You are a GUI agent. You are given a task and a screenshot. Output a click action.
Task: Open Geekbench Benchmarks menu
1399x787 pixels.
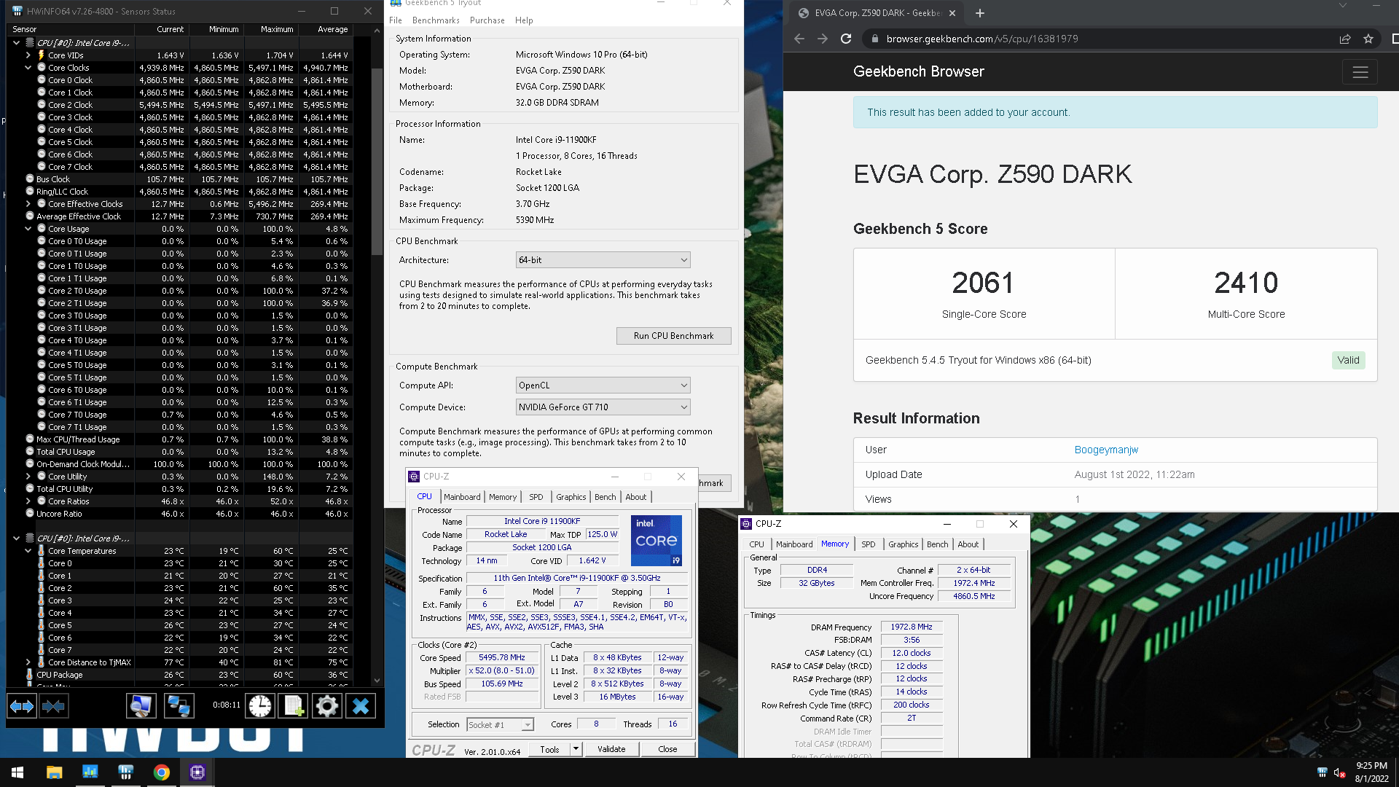(x=436, y=20)
